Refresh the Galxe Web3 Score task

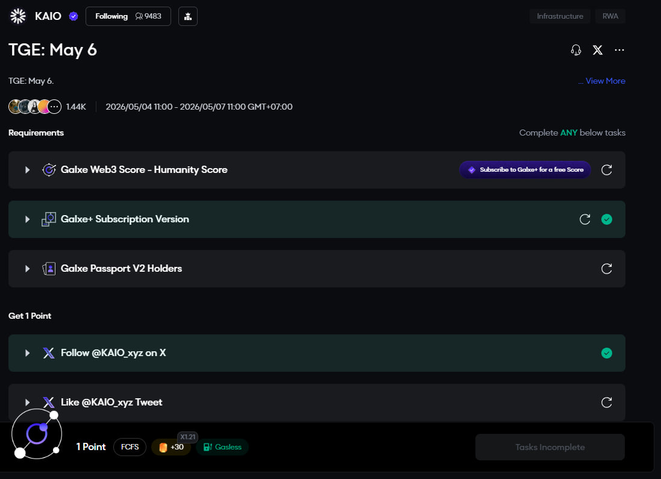[607, 170]
